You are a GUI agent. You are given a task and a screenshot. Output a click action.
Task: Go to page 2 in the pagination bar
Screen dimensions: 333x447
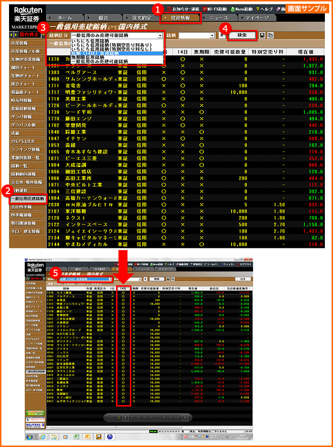pyautogui.click(x=126, y=418)
